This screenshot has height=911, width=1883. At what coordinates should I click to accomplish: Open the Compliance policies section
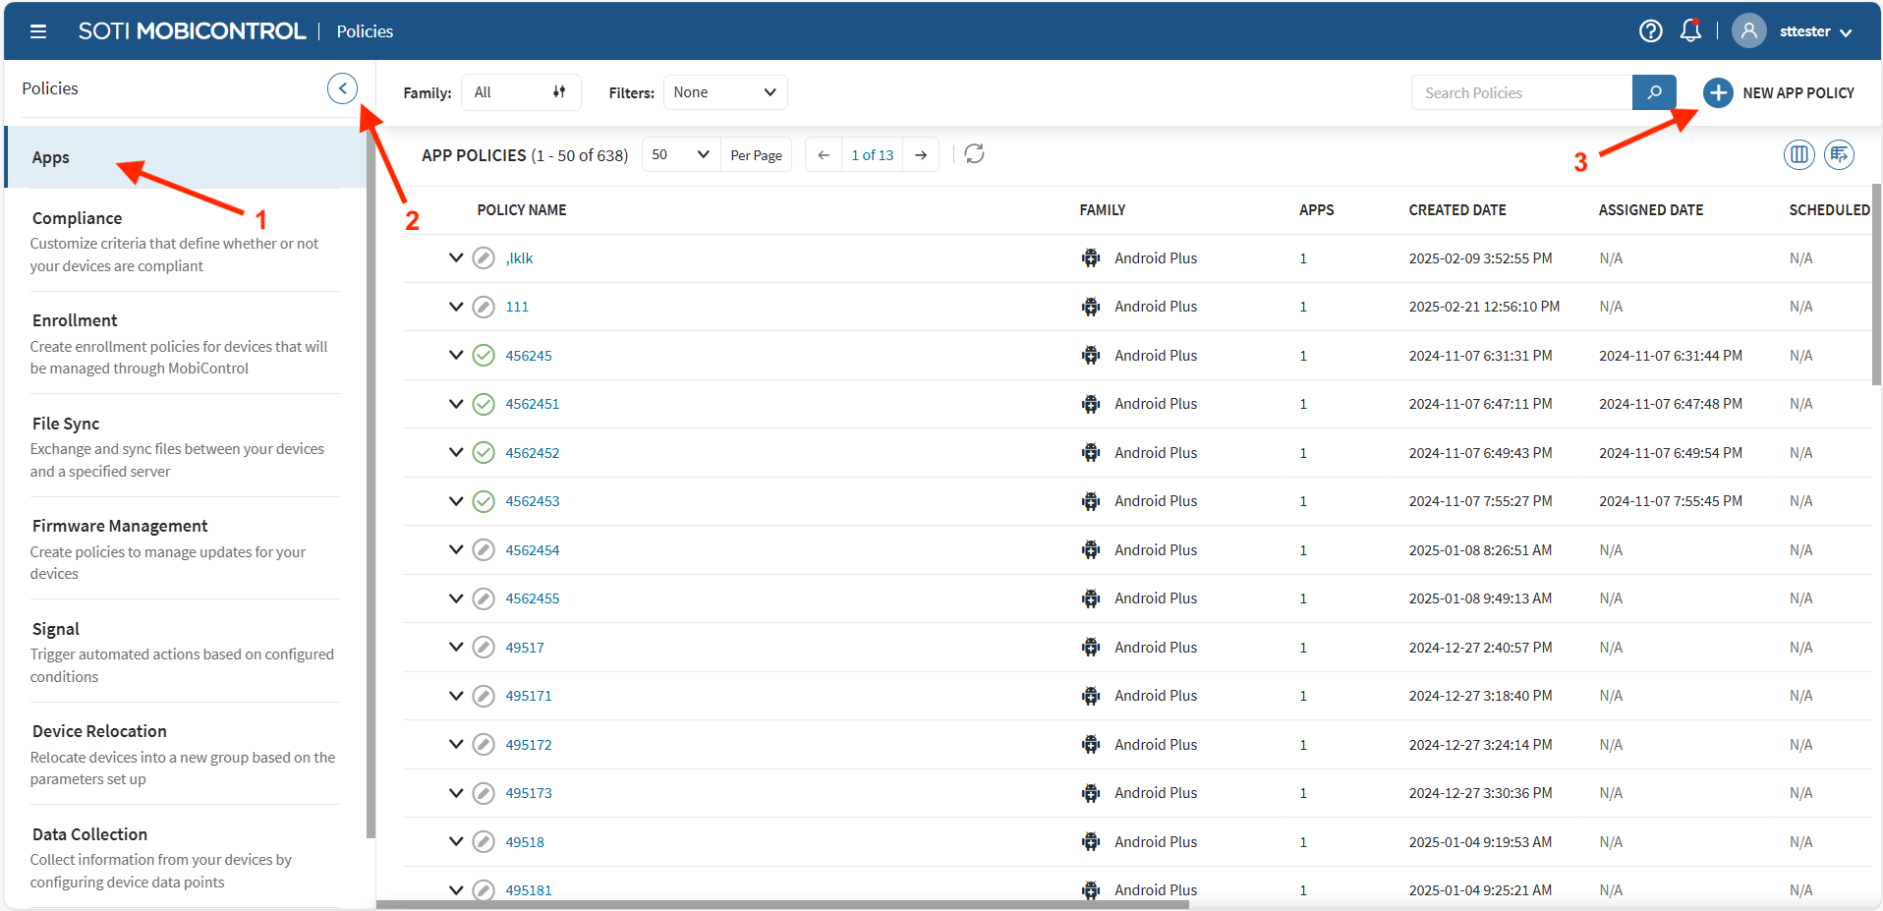[78, 218]
